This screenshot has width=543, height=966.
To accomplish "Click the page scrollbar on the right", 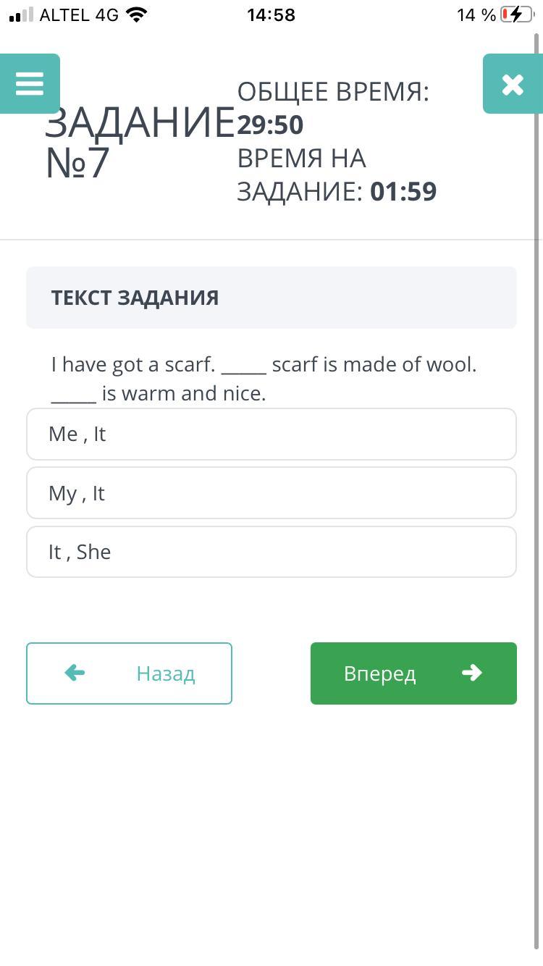I will [x=537, y=492].
